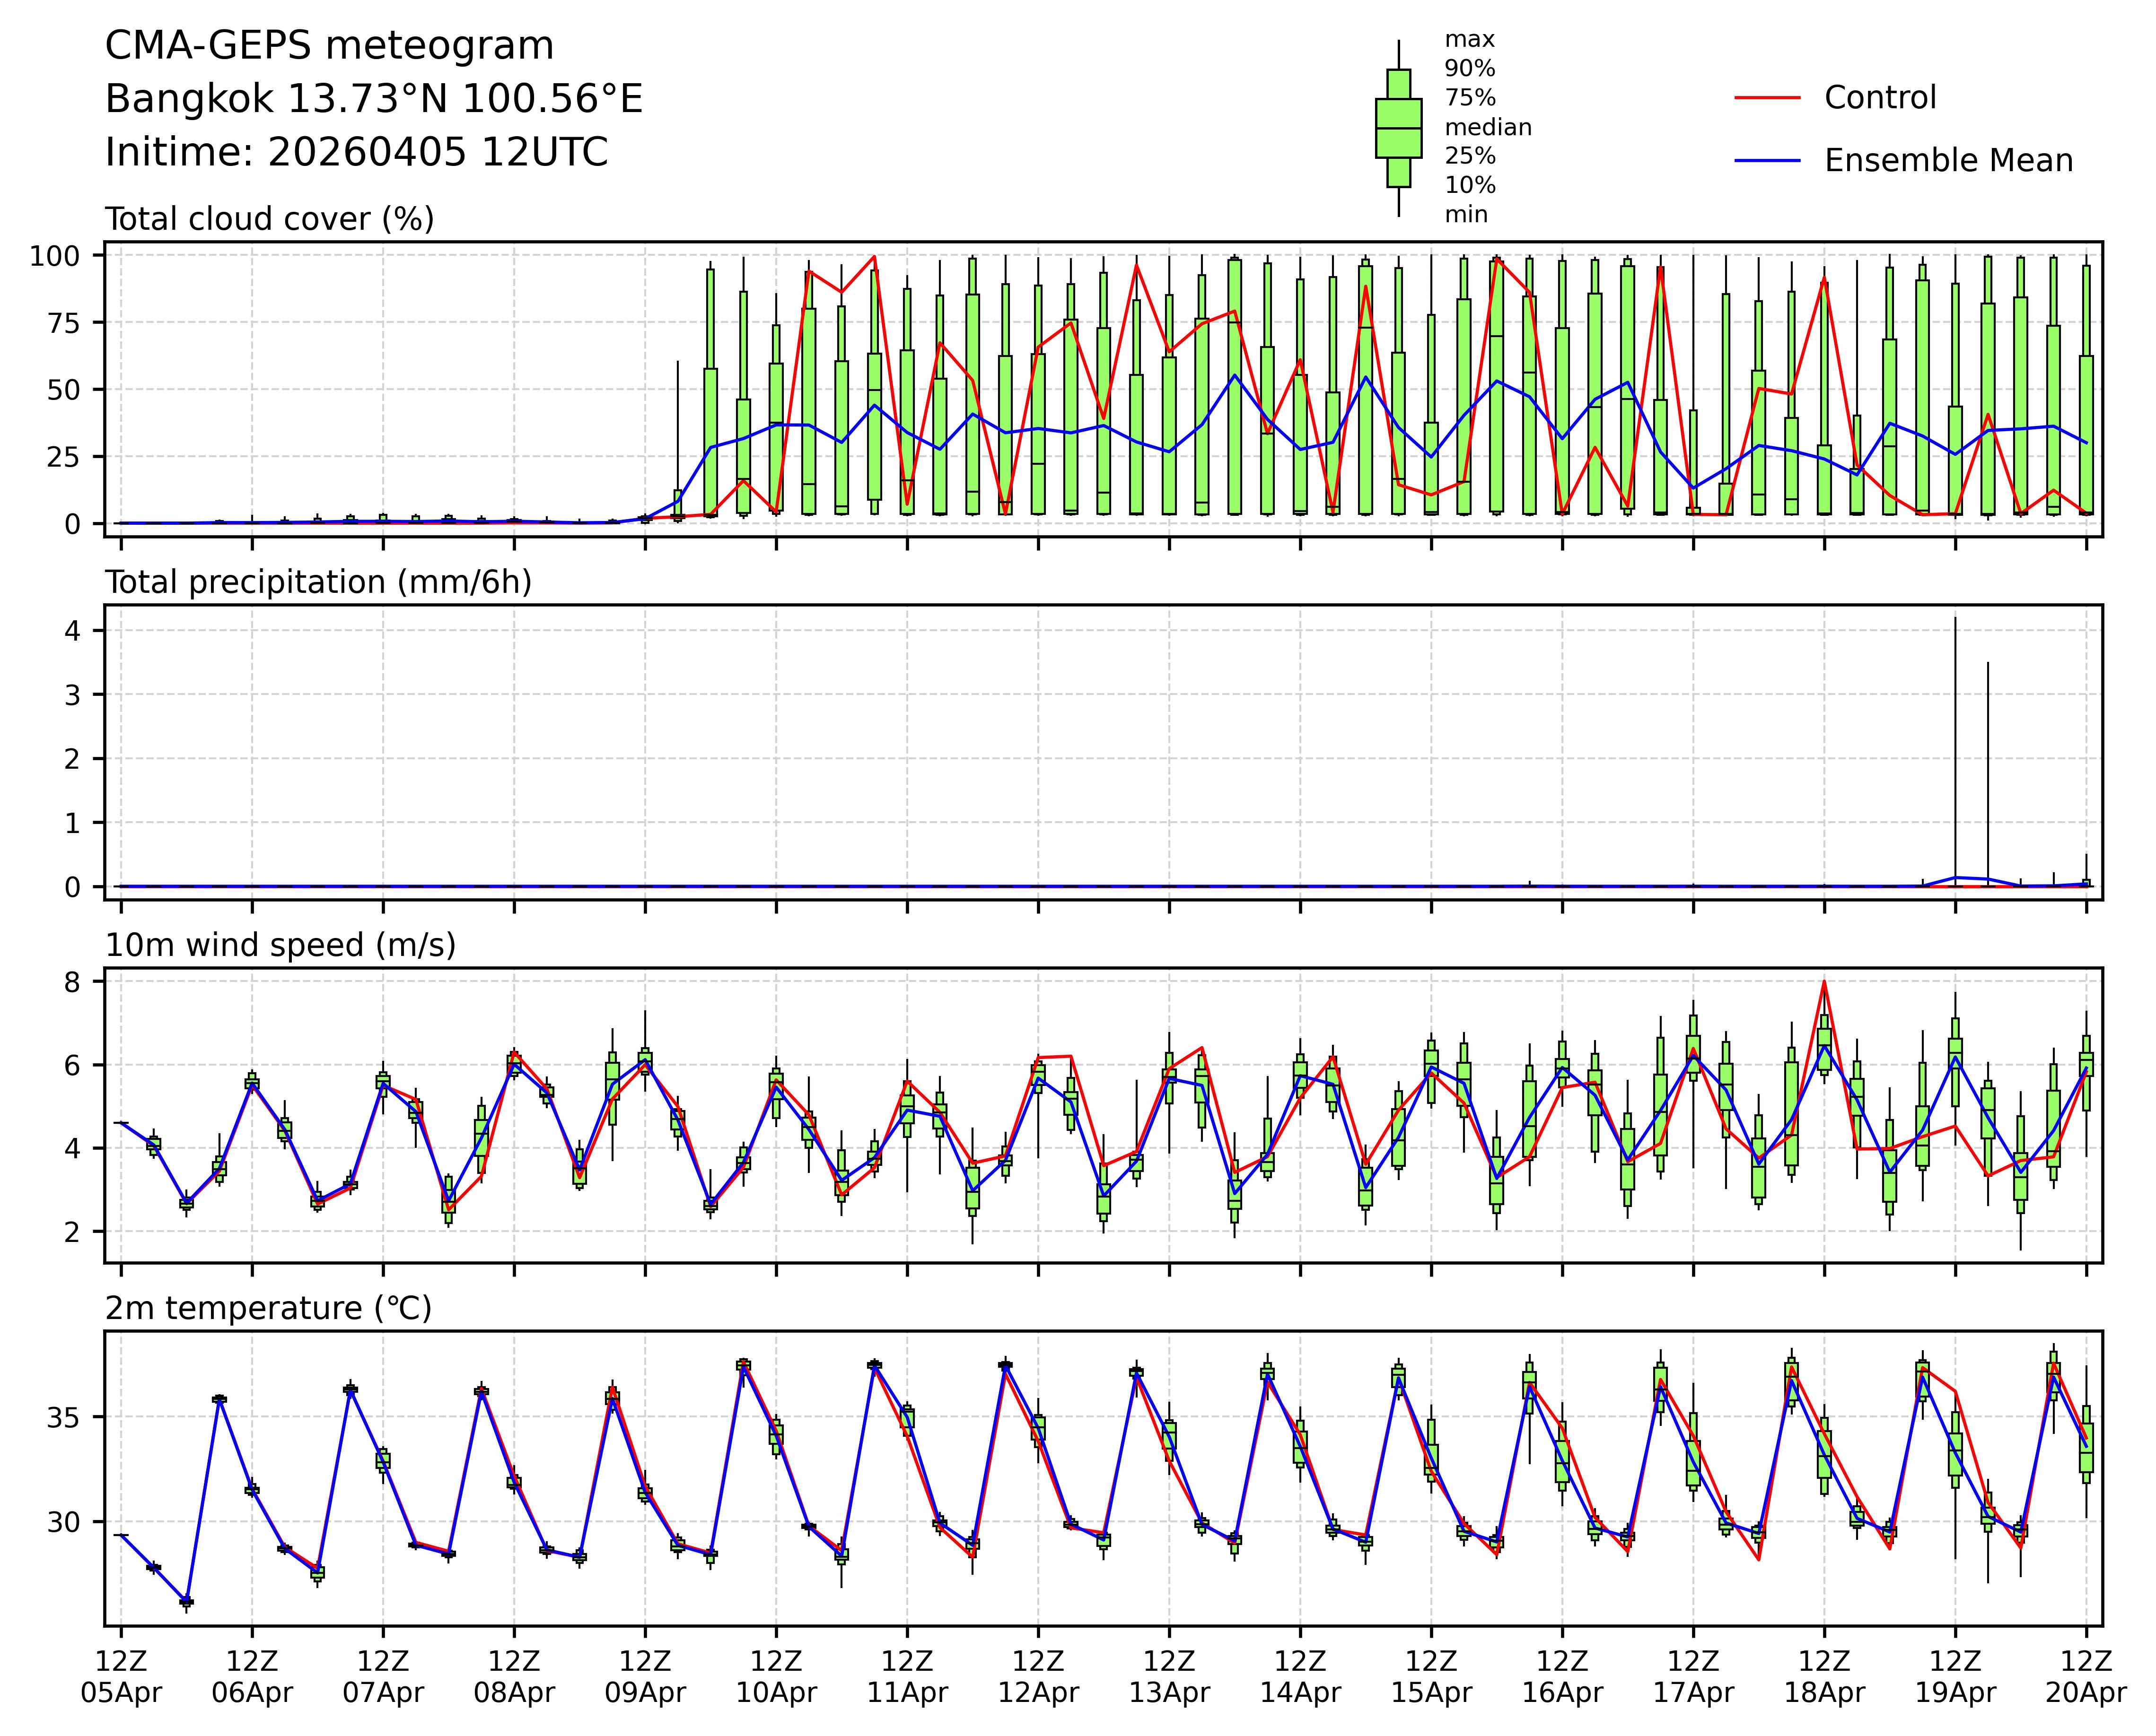Click the red wind speed peak at 18Apr
Screen dimensions: 2156x1736
(x=1824, y=983)
